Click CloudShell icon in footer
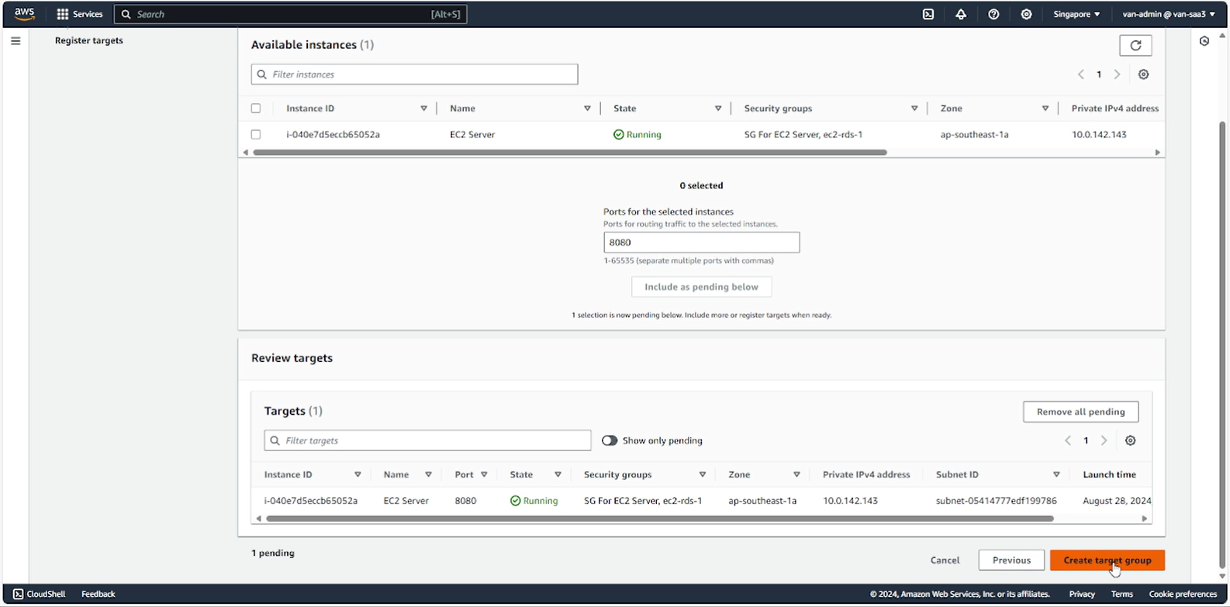1230x607 pixels. [x=18, y=594]
